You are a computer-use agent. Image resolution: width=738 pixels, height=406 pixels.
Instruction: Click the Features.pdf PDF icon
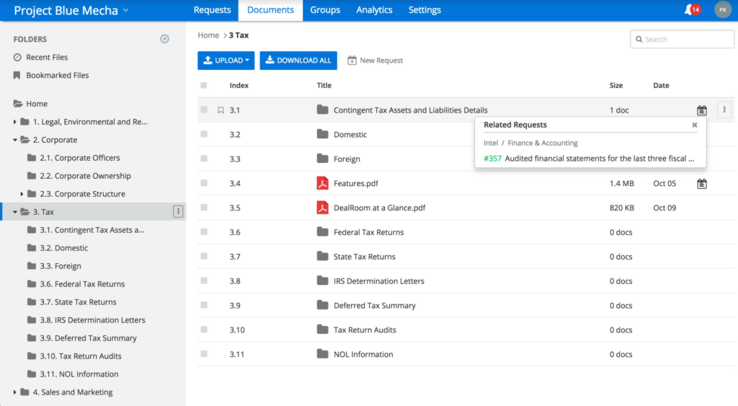[x=322, y=183]
